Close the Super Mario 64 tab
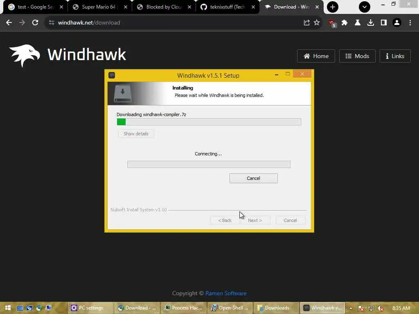Image resolution: width=419 pixels, height=314 pixels. click(x=126, y=7)
